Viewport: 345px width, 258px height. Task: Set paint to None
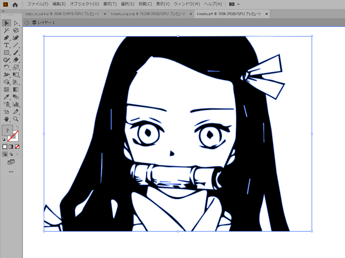click(17, 147)
